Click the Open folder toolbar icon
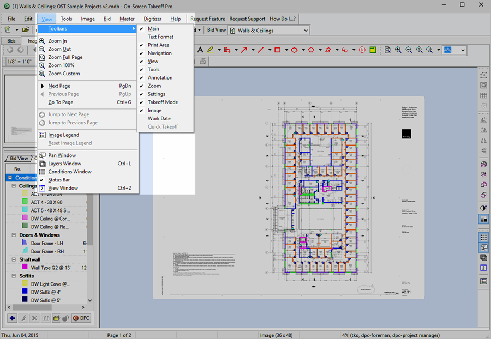This screenshot has height=339, width=491. pos(26,30)
